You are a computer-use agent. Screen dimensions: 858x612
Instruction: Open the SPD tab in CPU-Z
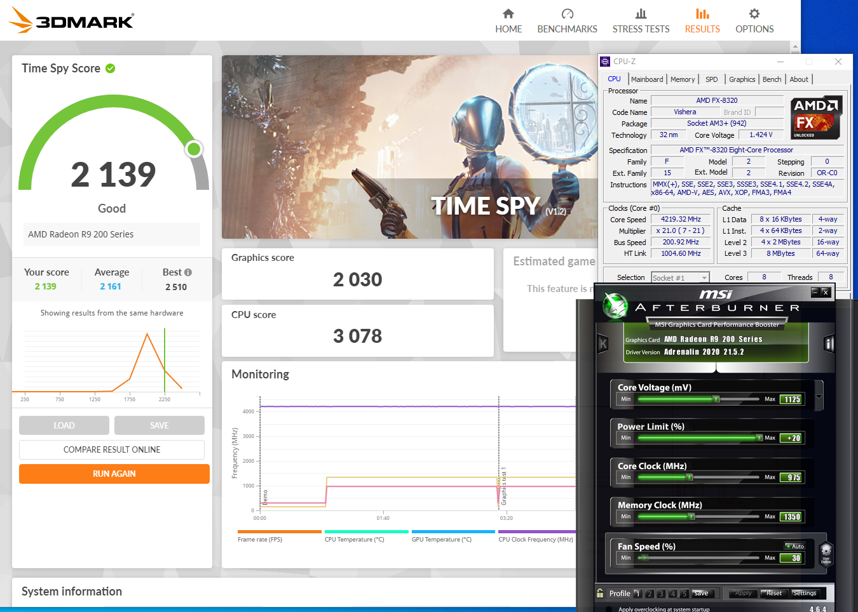point(712,79)
